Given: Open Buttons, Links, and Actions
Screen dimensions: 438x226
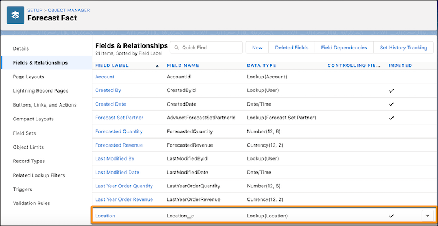Looking at the screenshot, I should coord(45,105).
